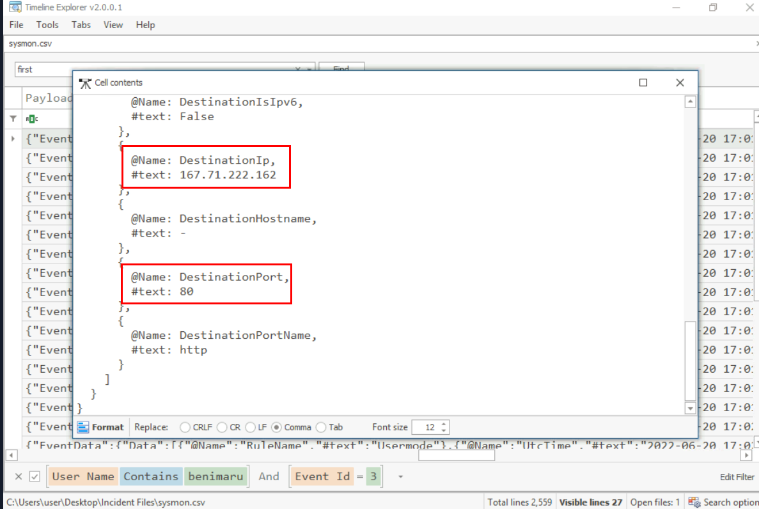Screen dimensions: 759x509
Task: Decrease font size with the down spinner
Action: pos(444,430)
